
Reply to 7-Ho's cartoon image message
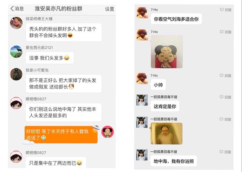[x=226, y=32]
